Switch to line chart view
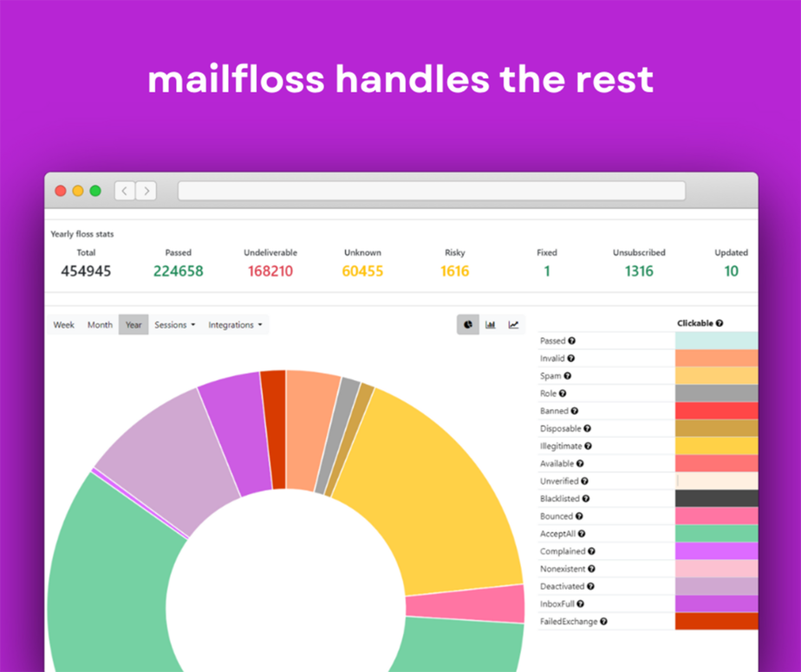Viewport: 801px width, 672px height. (513, 324)
